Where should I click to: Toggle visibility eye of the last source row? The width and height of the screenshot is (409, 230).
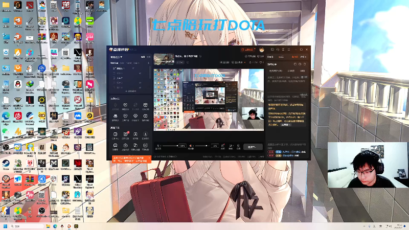tap(140, 87)
